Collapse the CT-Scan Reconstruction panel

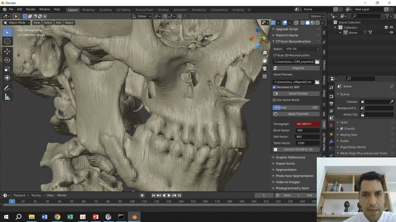(293, 41)
